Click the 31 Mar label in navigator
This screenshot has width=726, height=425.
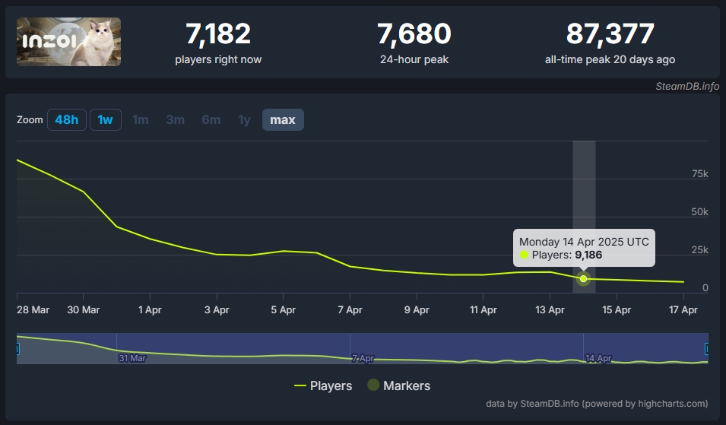[132, 357]
